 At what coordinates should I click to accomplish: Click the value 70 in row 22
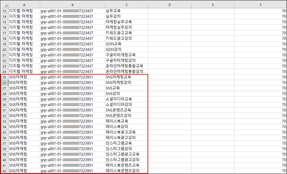pyautogui.click(x=261, y=60)
